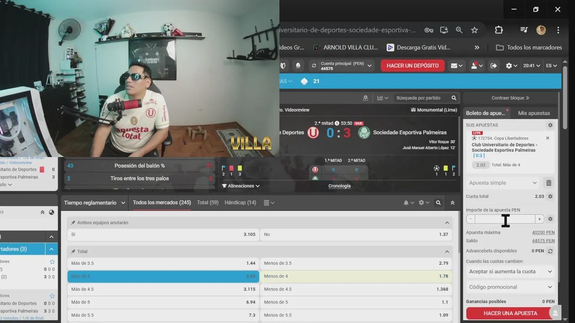Click Contraer bloque to collapse betslip
The image size is (575, 323).
(510, 98)
